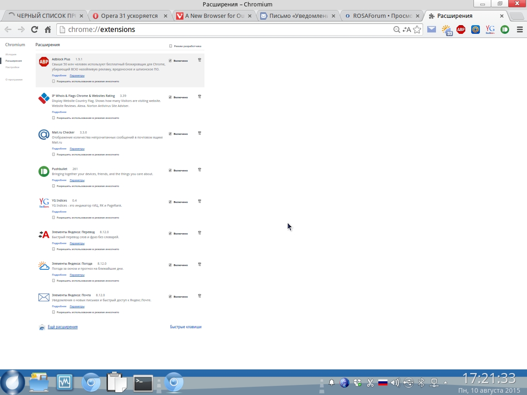Disable Adblock Plus via Включено checkbox
Viewport: 527px width, 395px height.
pos(170,61)
